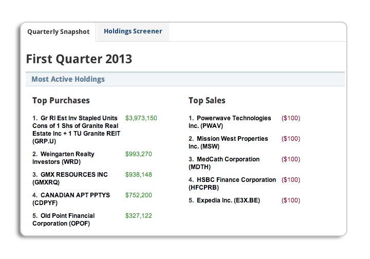Click the $752,200 purchase amount

[x=139, y=195]
